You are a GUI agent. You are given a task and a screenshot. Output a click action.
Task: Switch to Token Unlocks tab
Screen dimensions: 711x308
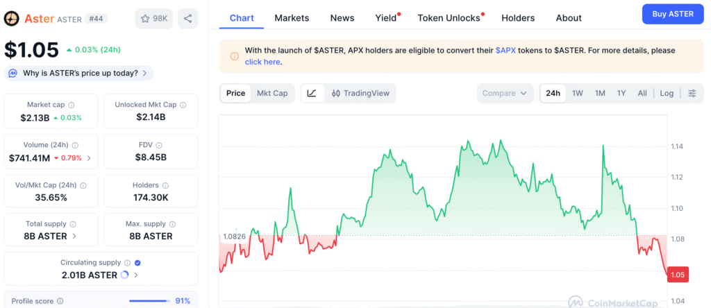(x=449, y=18)
